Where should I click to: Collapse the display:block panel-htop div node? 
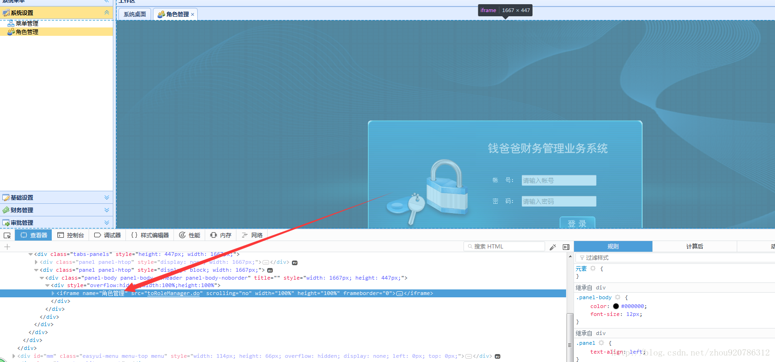36,270
